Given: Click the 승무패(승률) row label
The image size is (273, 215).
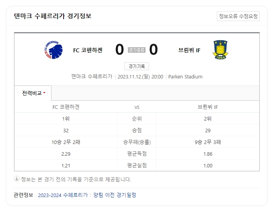Looking at the screenshot, I should pos(136,142).
